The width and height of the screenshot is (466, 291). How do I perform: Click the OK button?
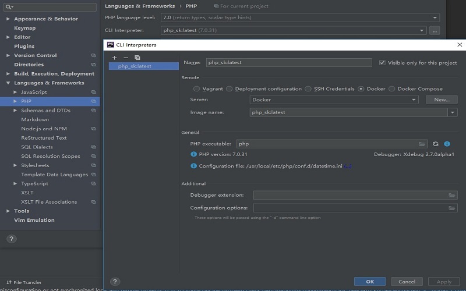pos(370,282)
